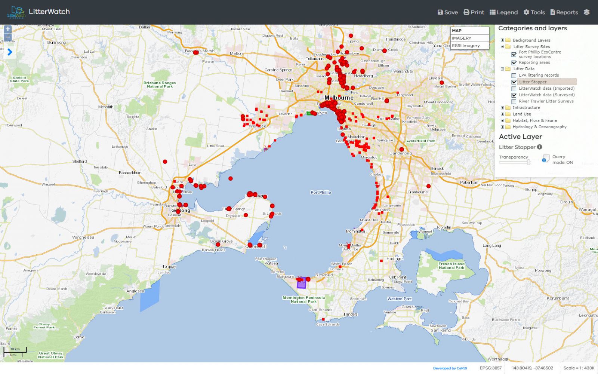Image resolution: width=598 pixels, height=374 pixels.
Task: Expand the Background Layers folder
Action: pyautogui.click(x=502, y=40)
